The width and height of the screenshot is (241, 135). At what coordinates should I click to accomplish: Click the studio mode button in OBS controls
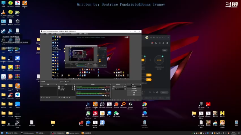134,91
